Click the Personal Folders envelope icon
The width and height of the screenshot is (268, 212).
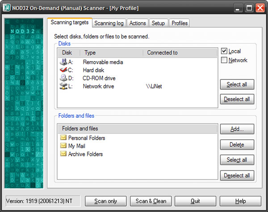coord(63,137)
